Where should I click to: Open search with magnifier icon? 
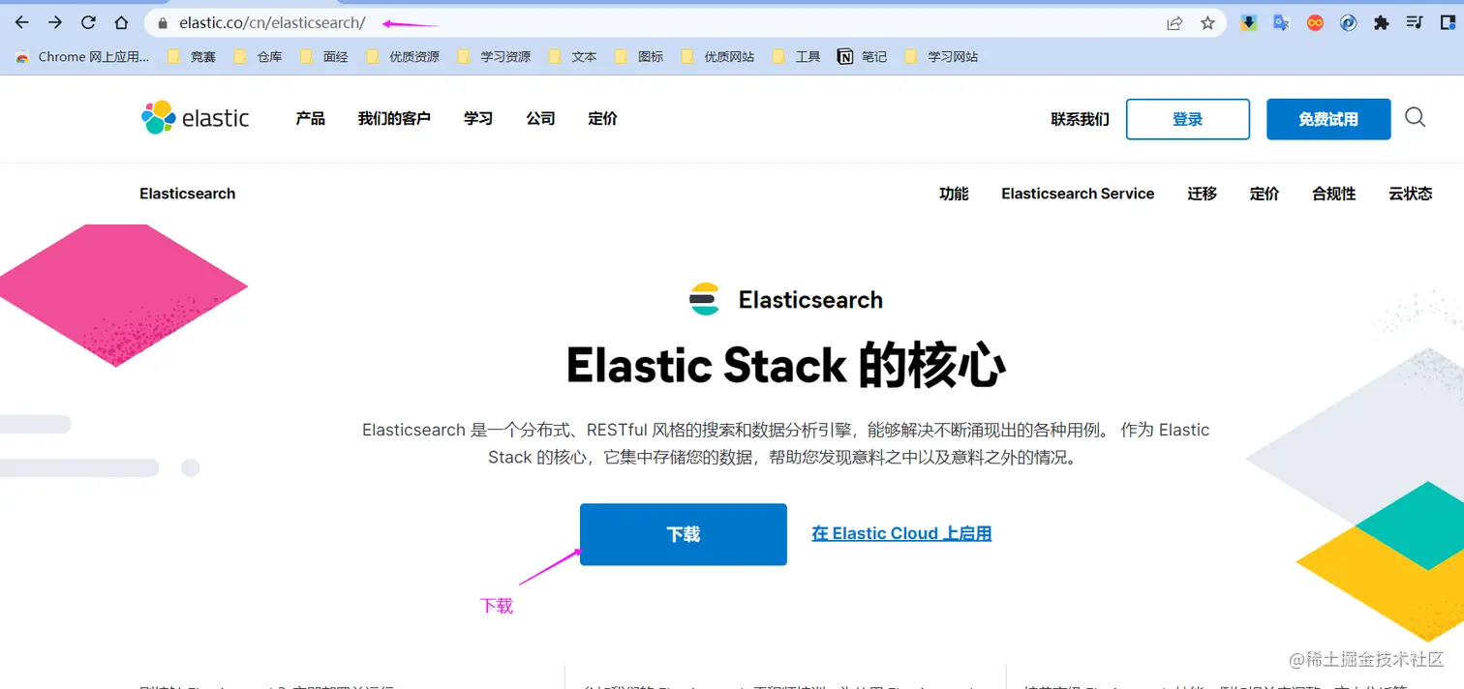point(1415,118)
